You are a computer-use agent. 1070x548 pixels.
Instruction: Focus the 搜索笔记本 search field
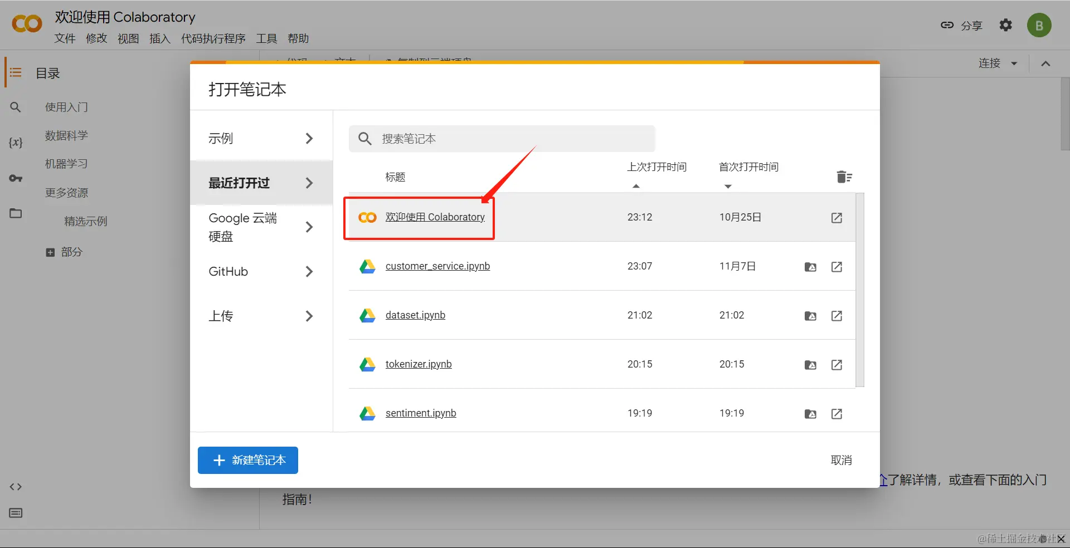(x=502, y=139)
